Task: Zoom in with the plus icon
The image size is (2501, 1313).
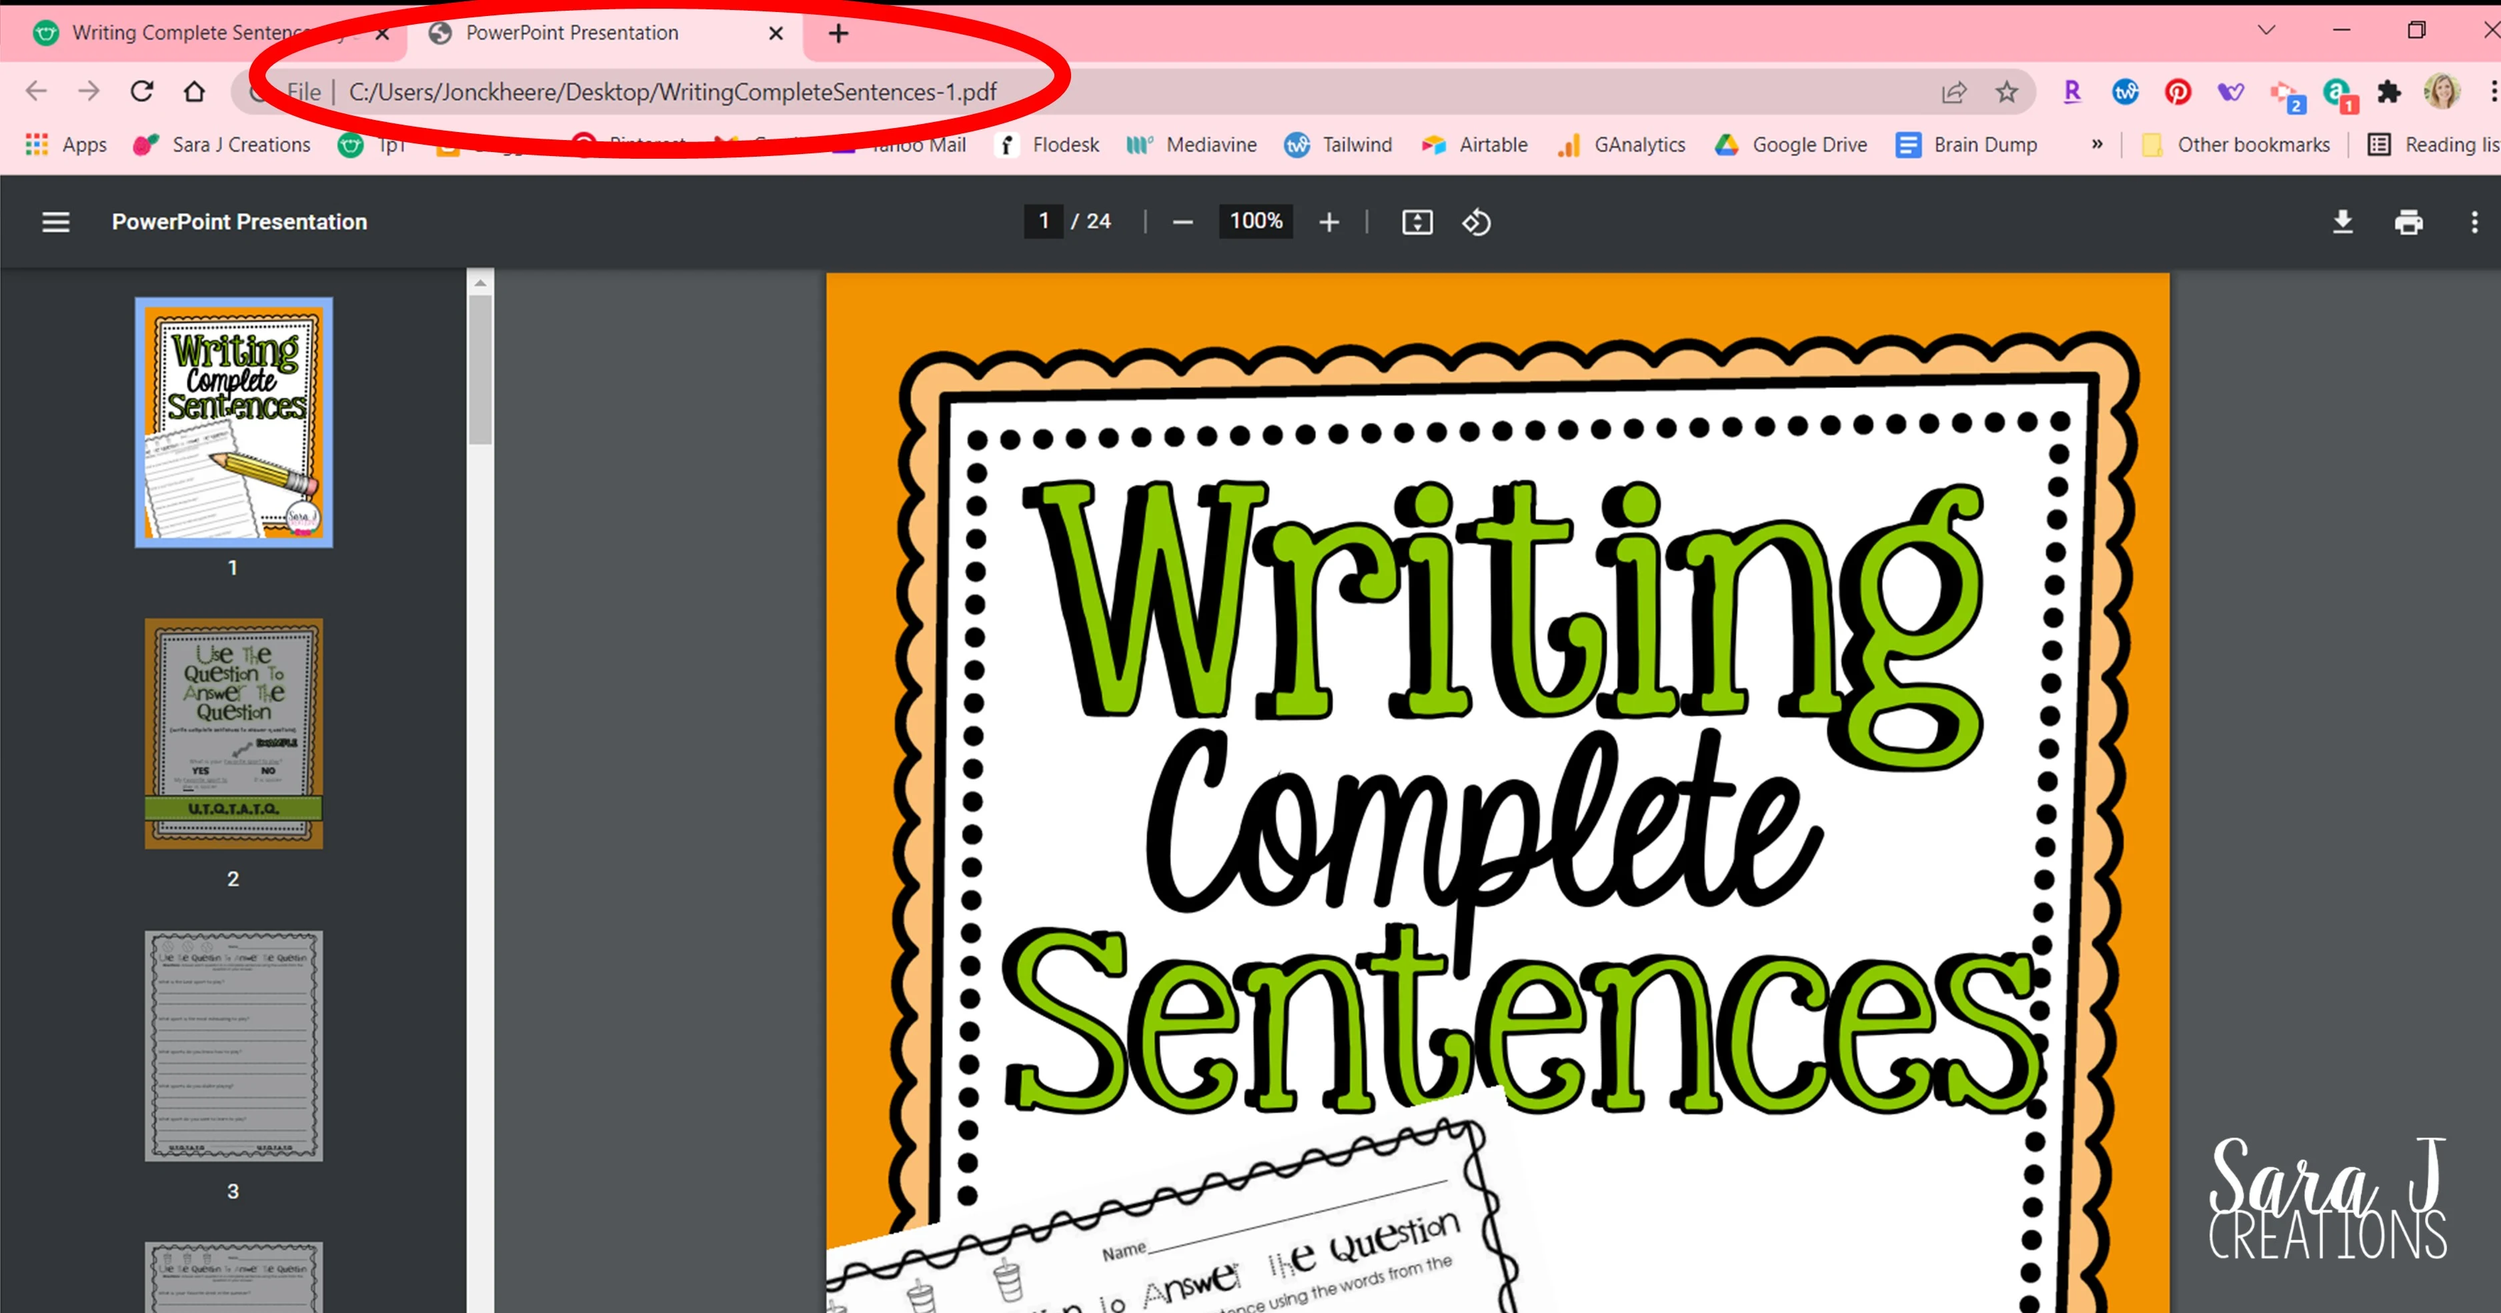Action: 1329,222
